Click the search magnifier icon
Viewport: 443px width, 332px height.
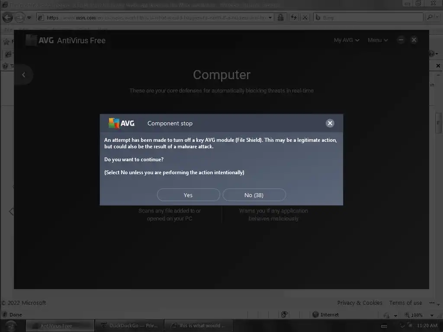pos(430,17)
